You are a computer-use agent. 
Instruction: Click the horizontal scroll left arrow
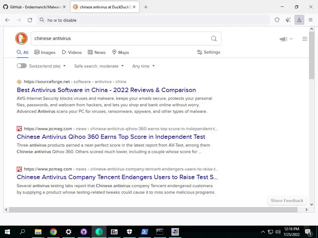coord(6,210)
